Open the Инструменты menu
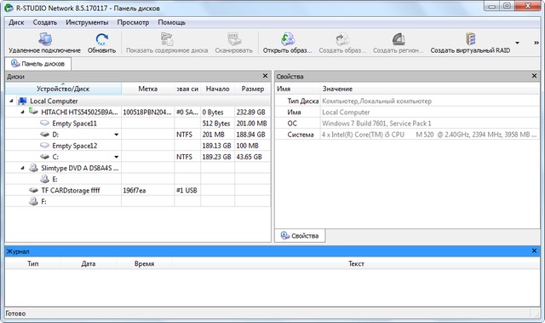 pos(87,22)
